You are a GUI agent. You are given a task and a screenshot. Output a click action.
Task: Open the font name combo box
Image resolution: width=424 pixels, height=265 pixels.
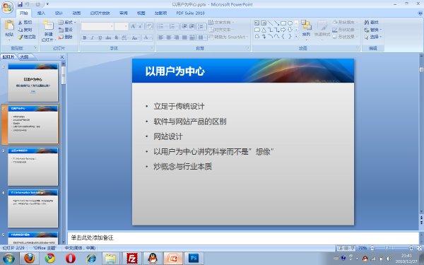pos(97,26)
